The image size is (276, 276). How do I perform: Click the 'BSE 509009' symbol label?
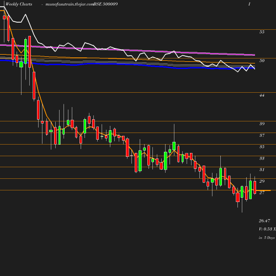point(105,4)
